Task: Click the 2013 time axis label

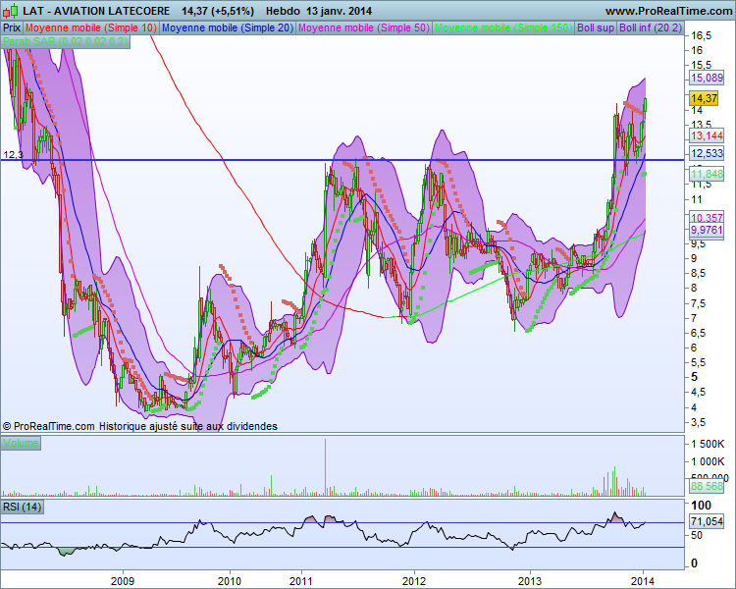Action: [x=530, y=581]
